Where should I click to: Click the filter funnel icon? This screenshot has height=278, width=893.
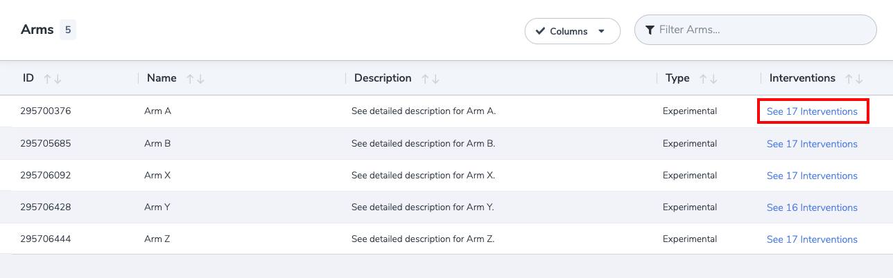650,30
